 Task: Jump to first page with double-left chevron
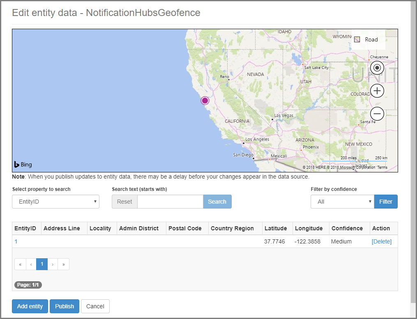[20, 264]
